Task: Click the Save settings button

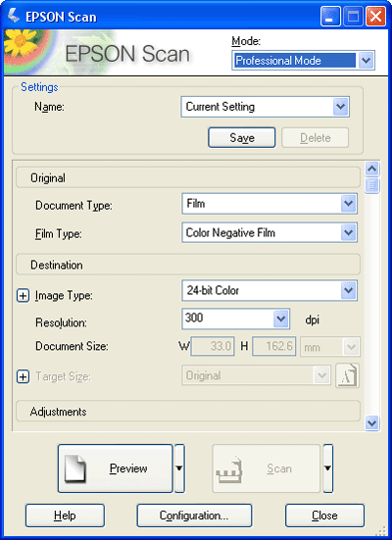Action: click(x=242, y=138)
